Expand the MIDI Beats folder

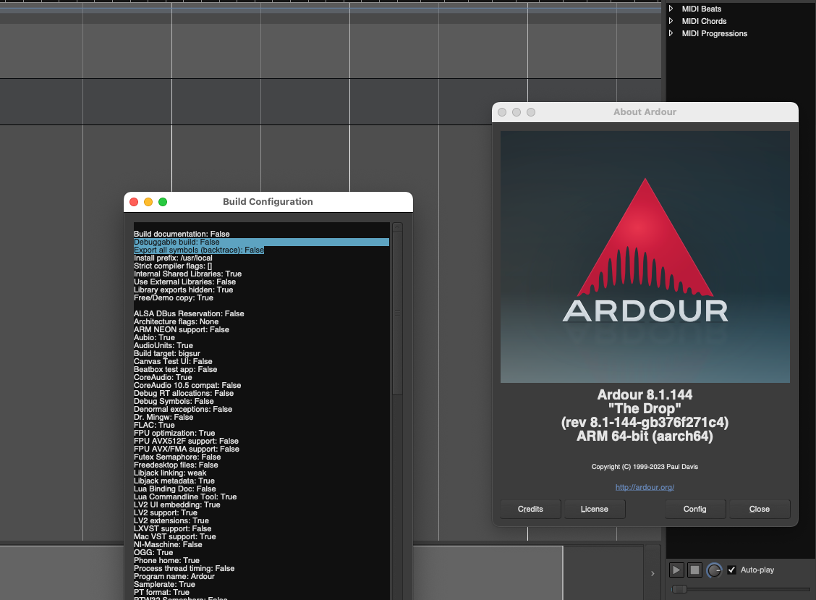coord(671,9)
